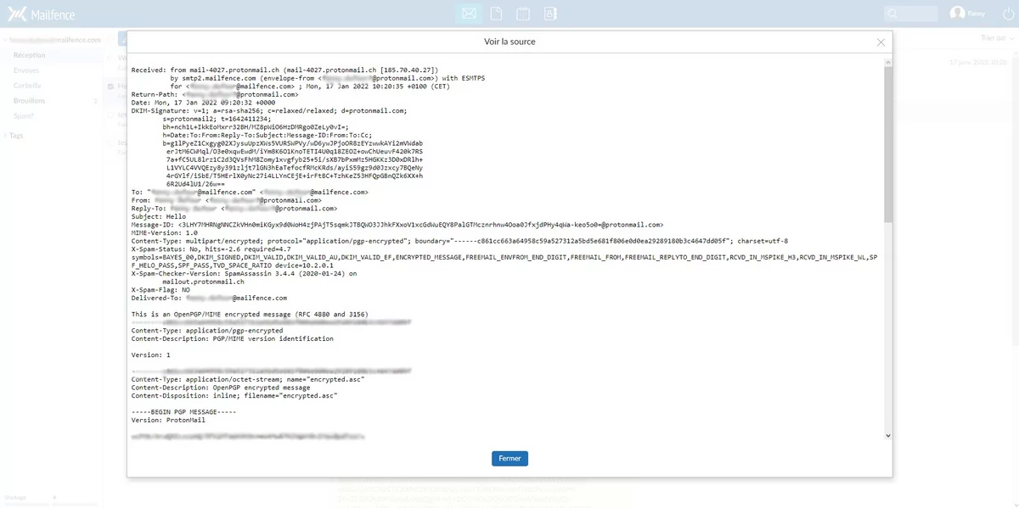This screenshot has width=1019, height=508.
Task: Click the "Reply-To" header line
Action: coord(234,209)
